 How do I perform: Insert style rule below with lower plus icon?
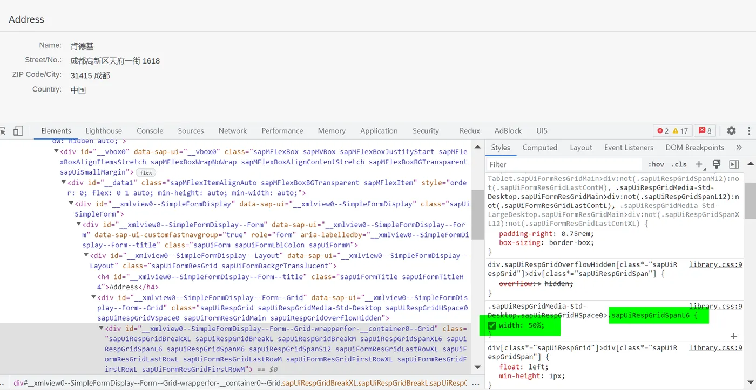tap(733, 336)
